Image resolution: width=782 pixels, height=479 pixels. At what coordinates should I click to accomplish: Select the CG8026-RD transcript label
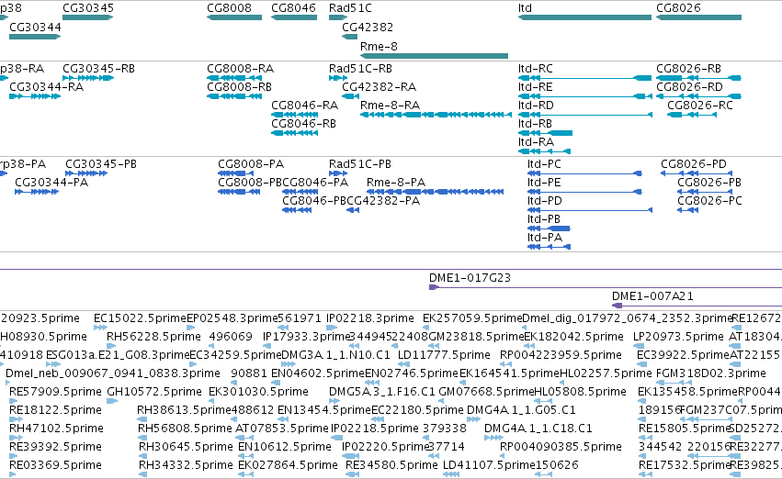tap(690, 87)
